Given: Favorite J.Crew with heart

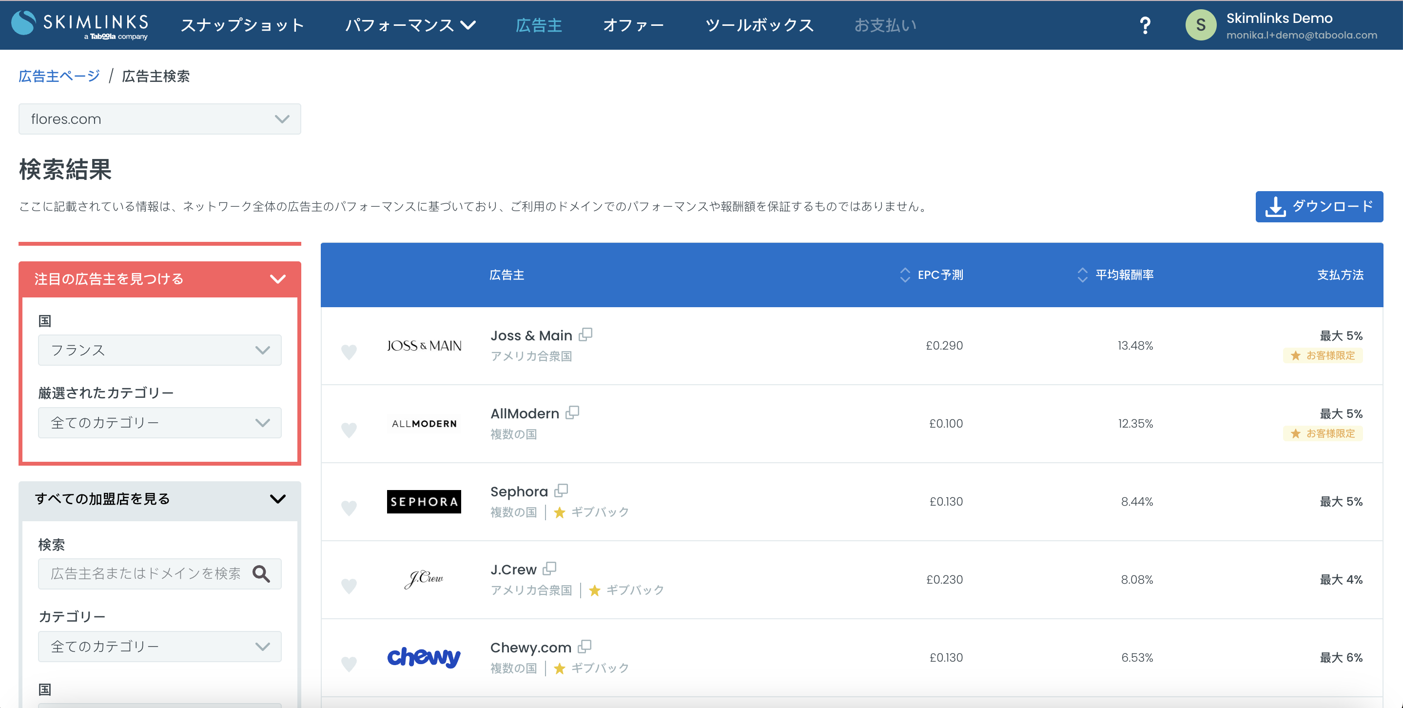Looking at the screenshot, I should click(349, 586).
